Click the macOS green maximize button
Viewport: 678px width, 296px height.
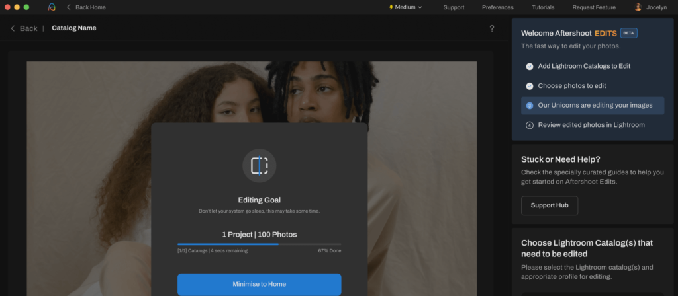pyautogui.click(x=26, y=7)
